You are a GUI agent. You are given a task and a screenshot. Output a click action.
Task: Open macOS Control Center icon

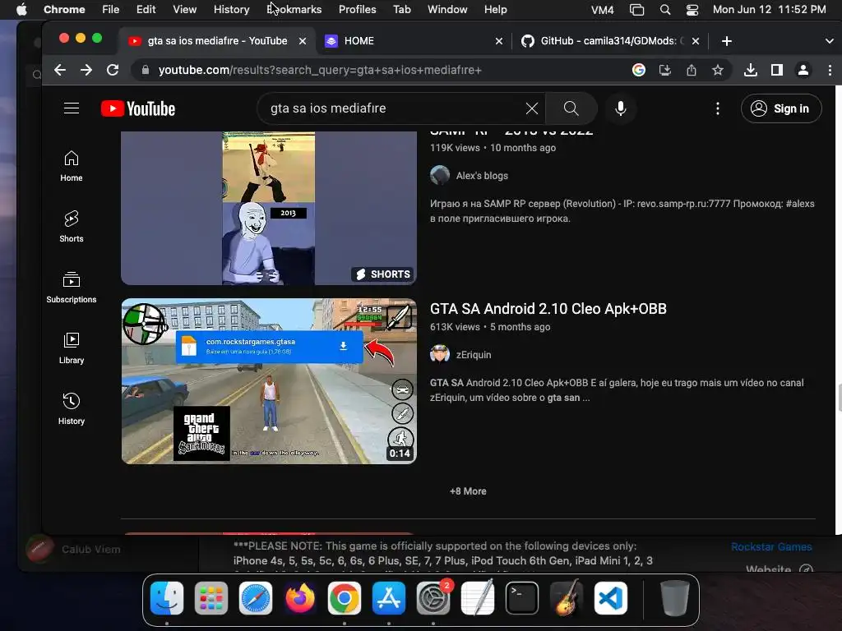[692, 9]
